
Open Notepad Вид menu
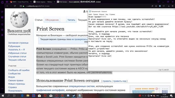pos(107,14)
